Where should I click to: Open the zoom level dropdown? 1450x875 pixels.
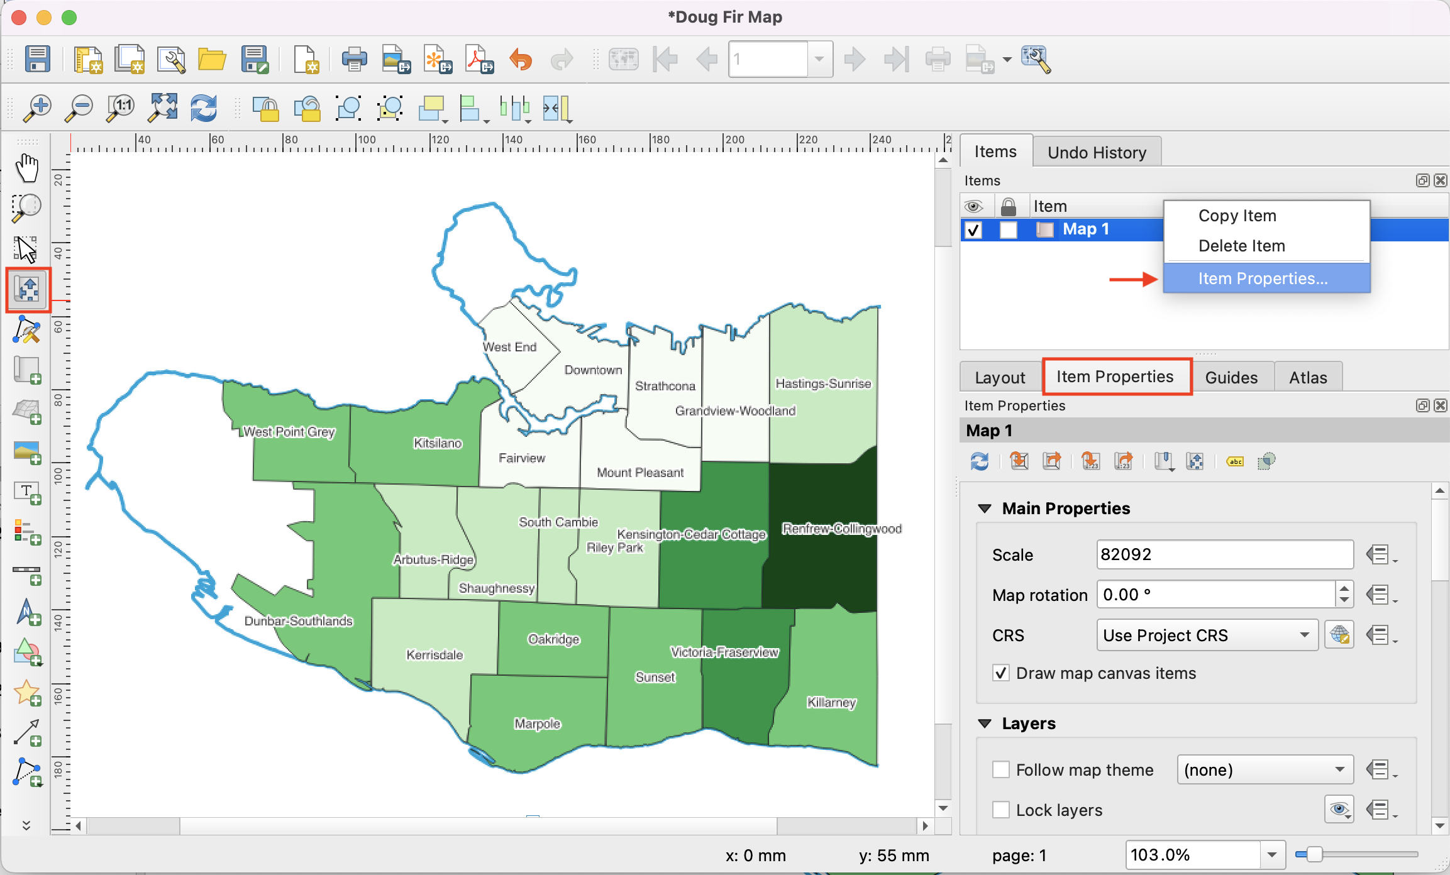[x=1272, y=855]
